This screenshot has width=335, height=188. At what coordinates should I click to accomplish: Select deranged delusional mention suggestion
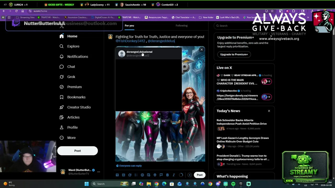[x=149, y=54]
